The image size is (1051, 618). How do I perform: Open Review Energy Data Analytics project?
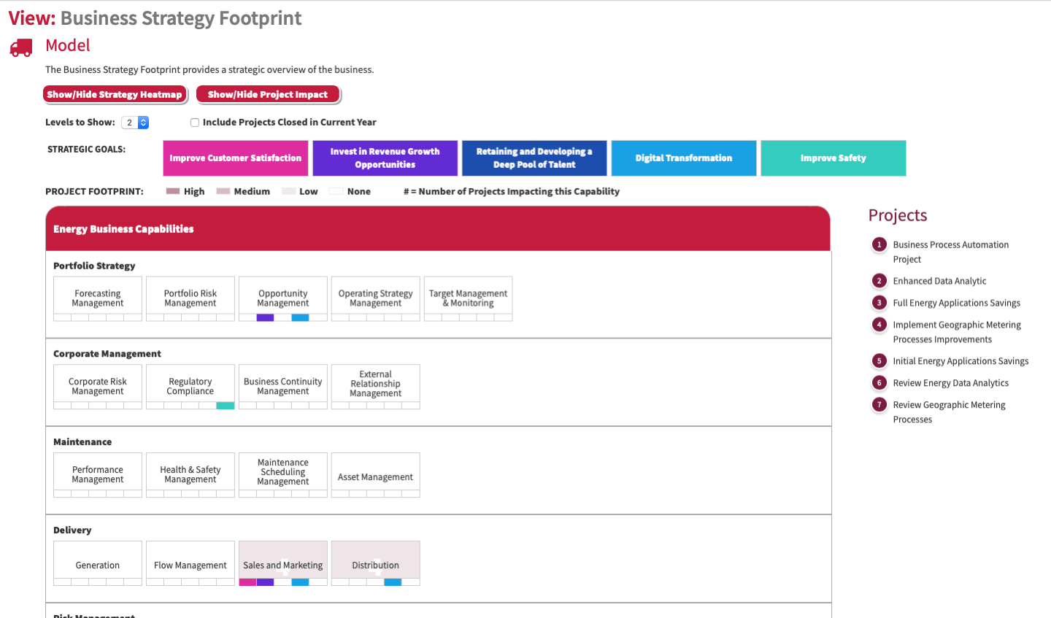(x=951, y=383)
